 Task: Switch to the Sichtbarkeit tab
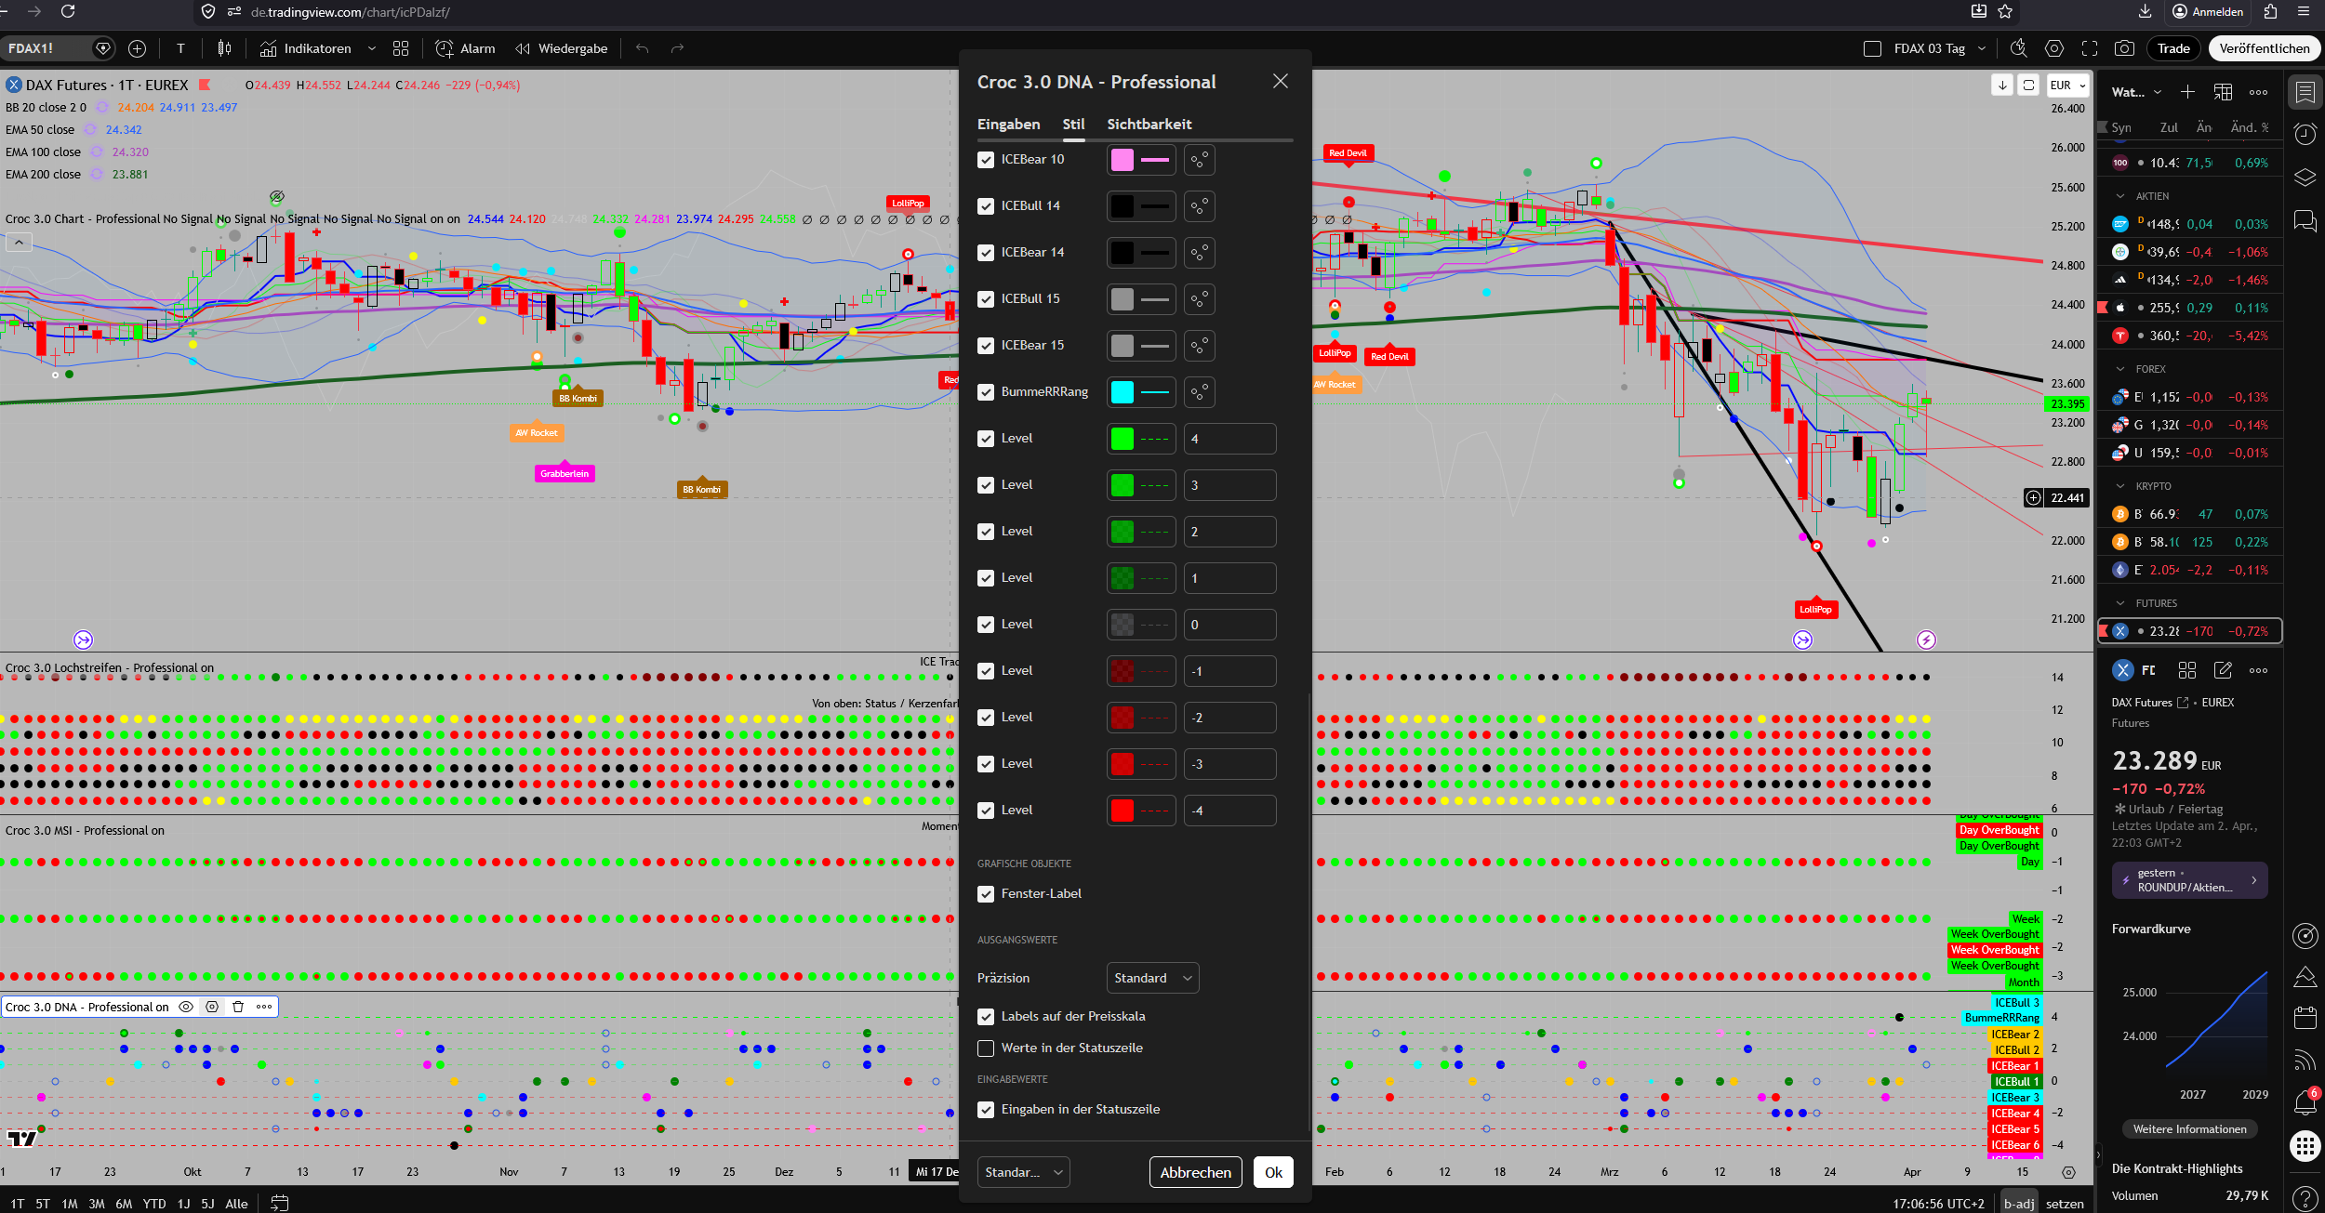[1149, 124]
